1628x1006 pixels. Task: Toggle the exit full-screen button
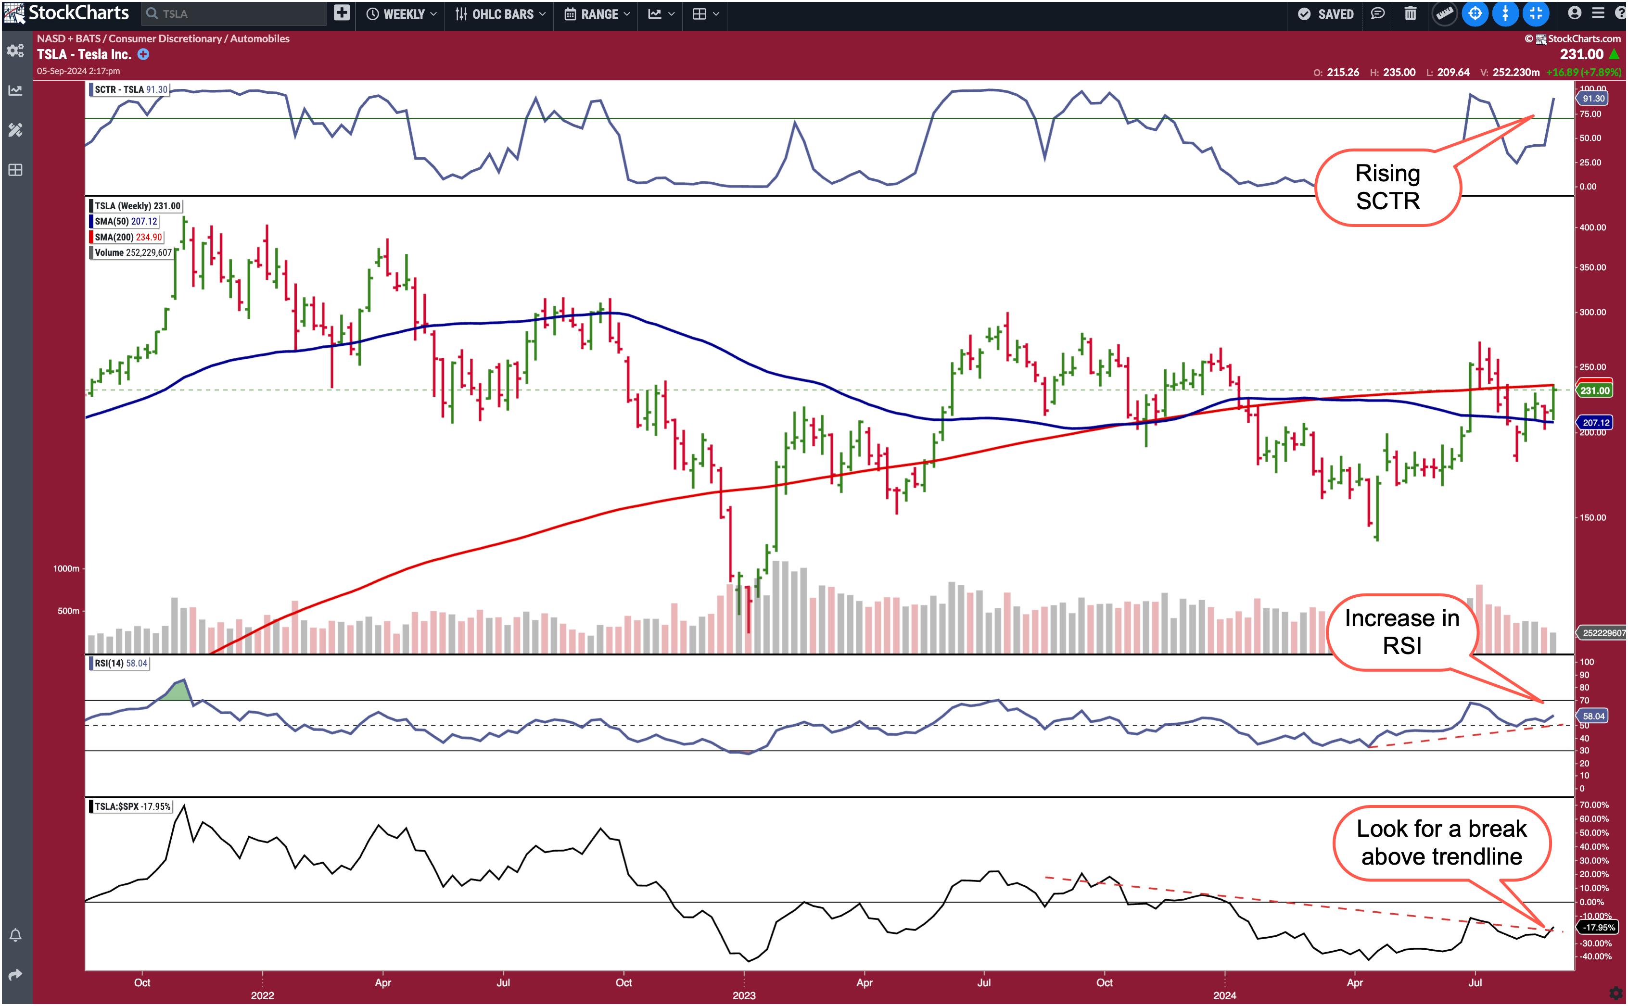tap(1536, 13)
